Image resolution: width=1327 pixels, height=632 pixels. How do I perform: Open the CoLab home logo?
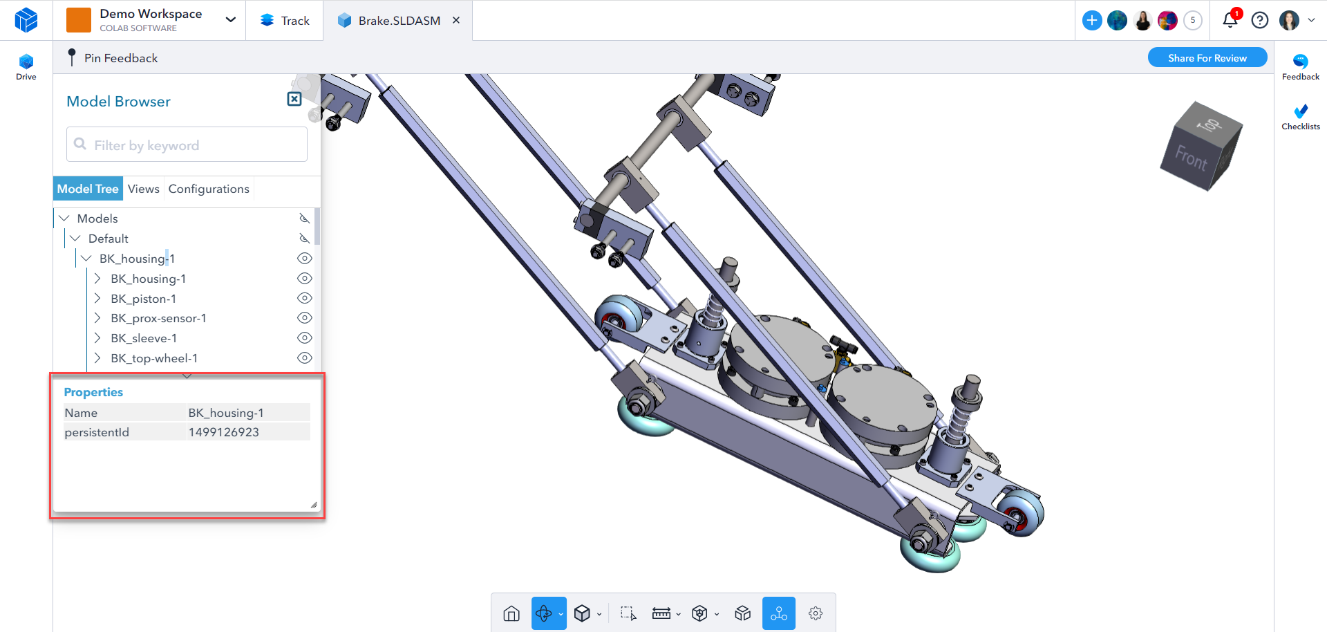pos(26,20)
